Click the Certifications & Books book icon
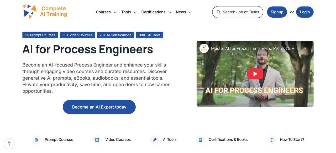336x153 pixels. click(x=200, y=140)
